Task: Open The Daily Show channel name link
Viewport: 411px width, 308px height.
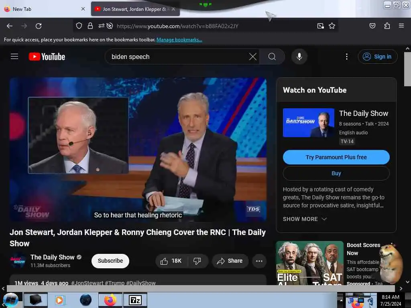Action: click(x=53, y=257)
